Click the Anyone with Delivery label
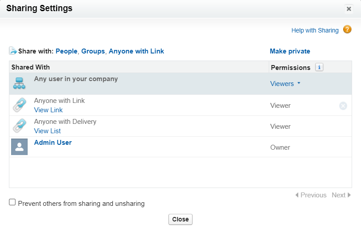Screen dimensions: 361x229 click(x=65, y=122)
